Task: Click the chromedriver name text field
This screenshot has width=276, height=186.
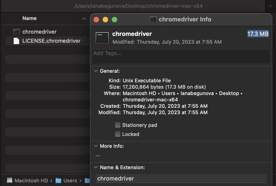Action: pos(181,178)
